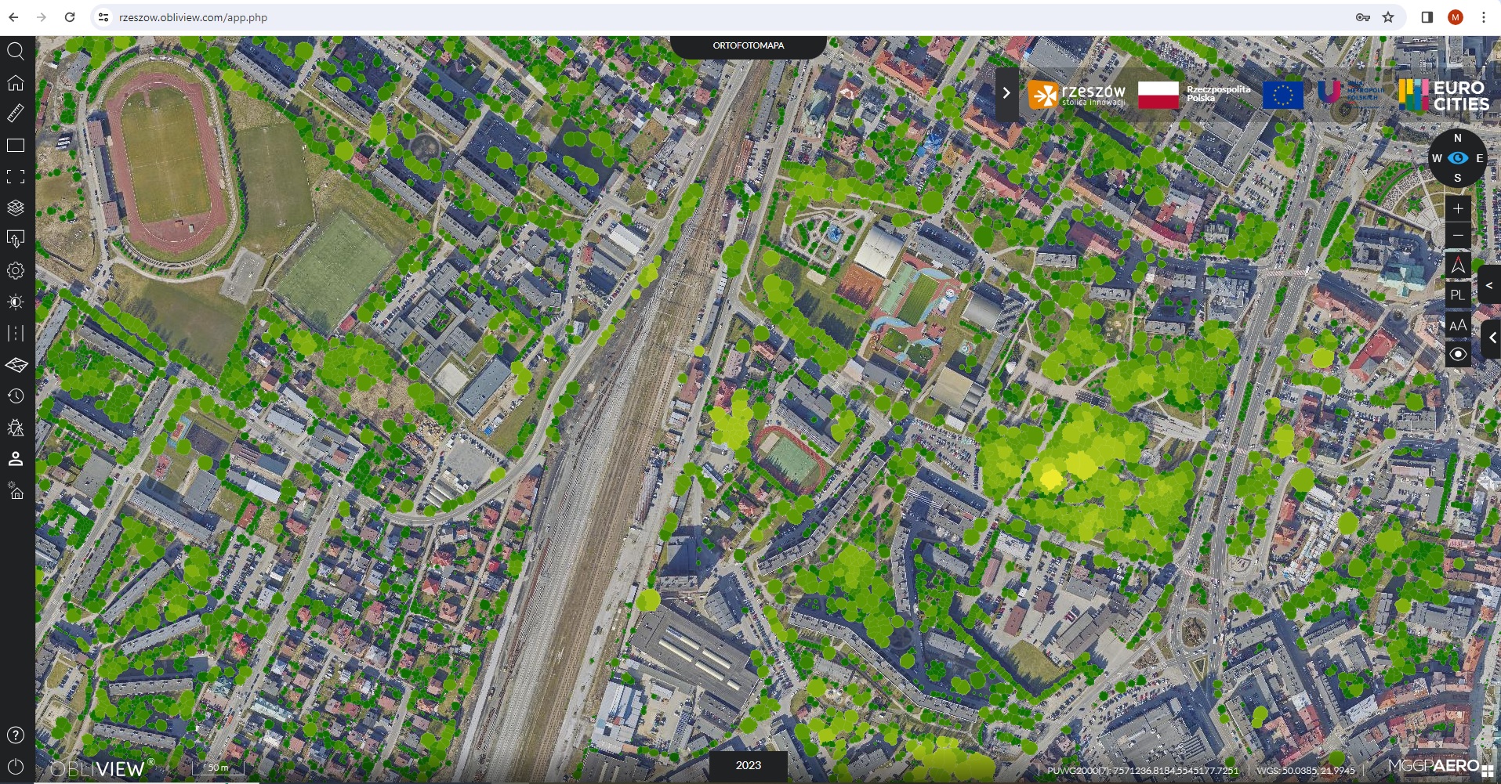1501x784 pixels.
Task: Click the home view icon
Action: click(16, 83)
